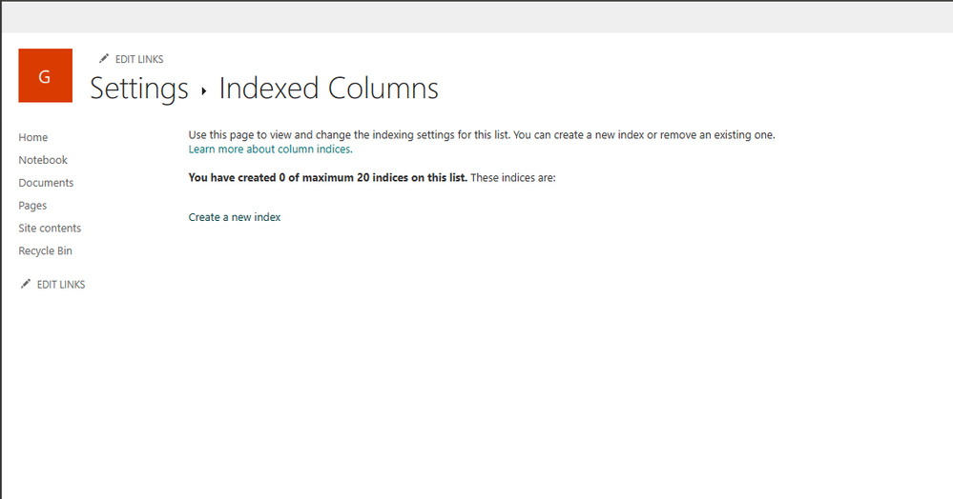Click the 'Use this page to view' description
Screen dimensions: 953x499
tap(482, 135)
